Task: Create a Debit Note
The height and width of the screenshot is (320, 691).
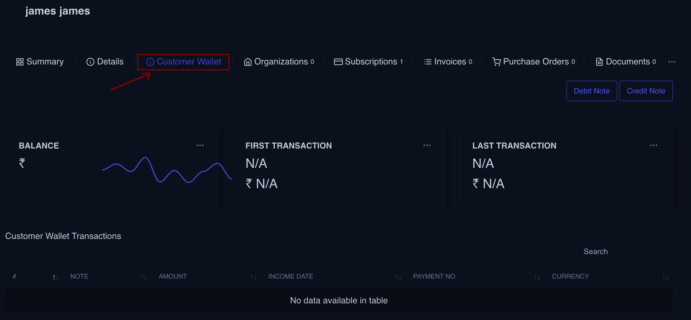Action: [x=591, y=91]
